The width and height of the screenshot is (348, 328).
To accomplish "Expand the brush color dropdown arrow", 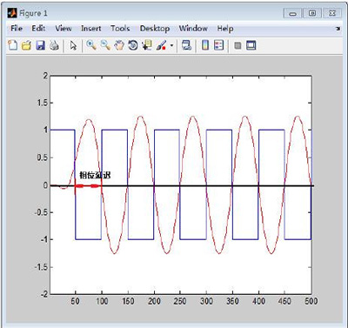I will (171, 46).
